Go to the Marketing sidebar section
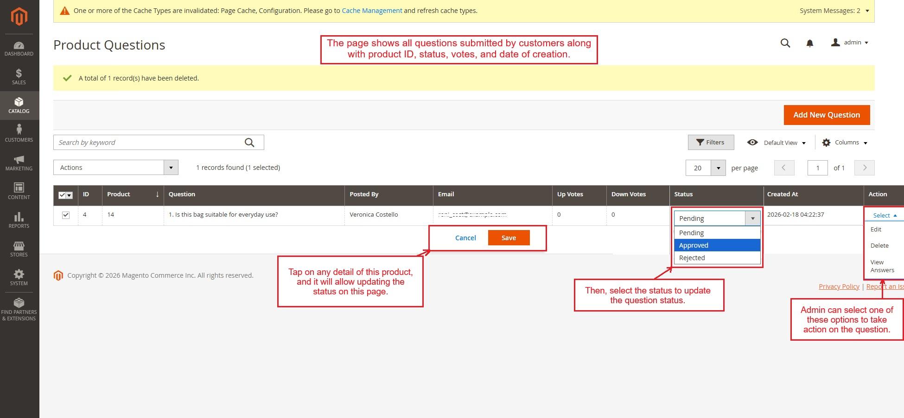The width and height of the screenshot is (904, 418). click(19, 163)
